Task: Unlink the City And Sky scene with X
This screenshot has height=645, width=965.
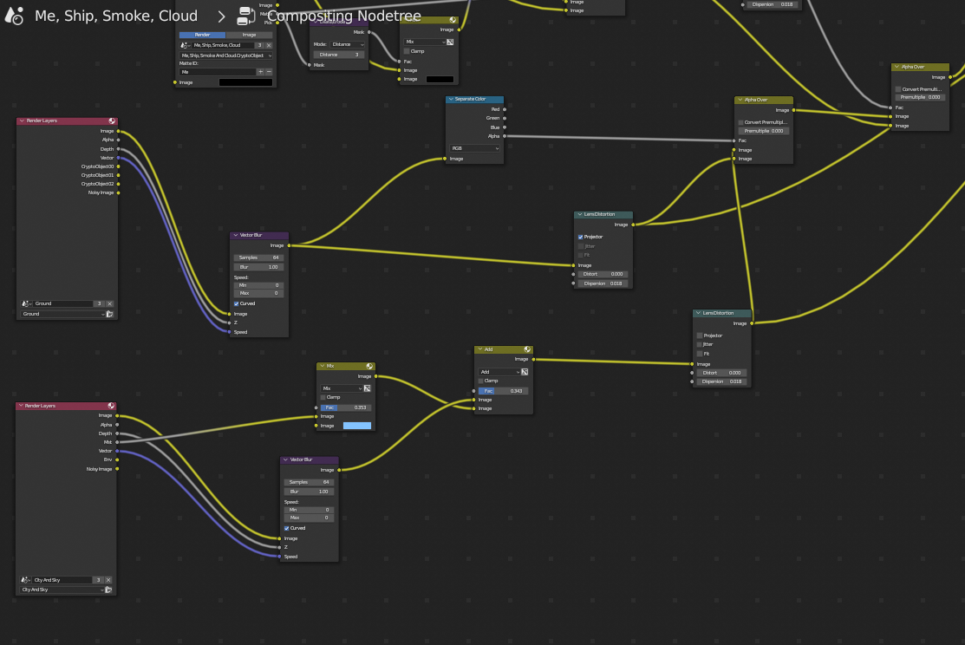Action: (x=108, y=580)
